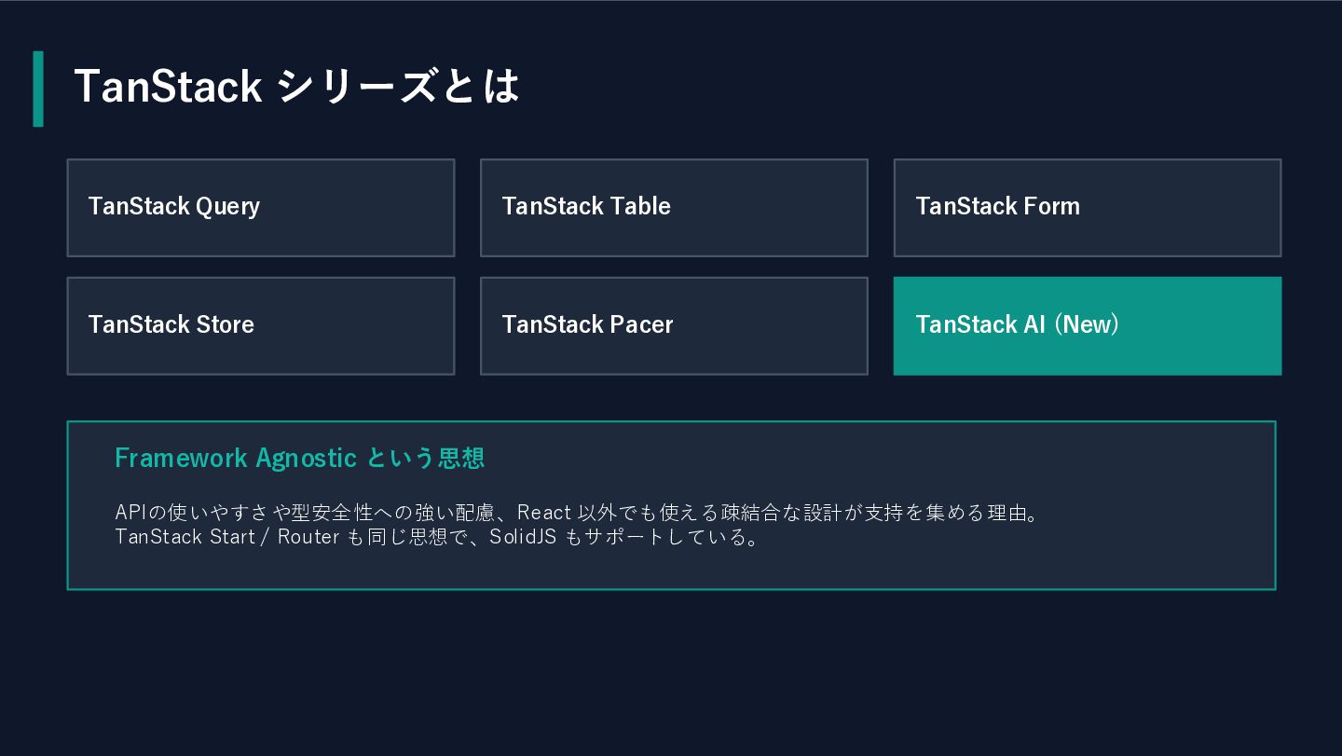1342x756 pixels.
Task: Open the TanStack Form card
Action: coord(1087,207)
